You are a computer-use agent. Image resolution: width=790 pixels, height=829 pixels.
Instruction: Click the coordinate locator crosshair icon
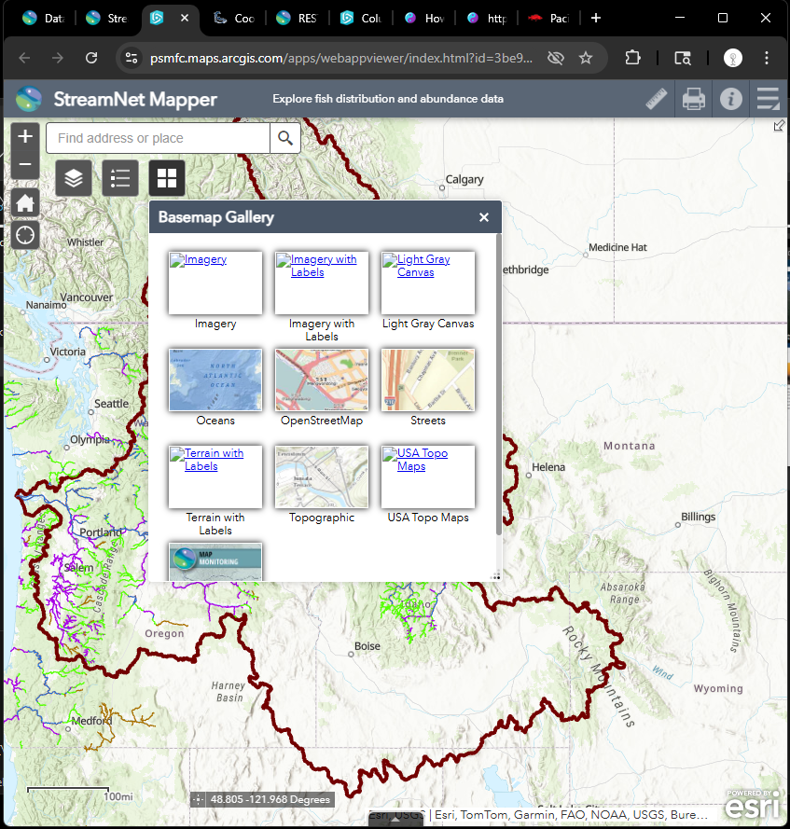pyautogui.click(x=198, y=800)
